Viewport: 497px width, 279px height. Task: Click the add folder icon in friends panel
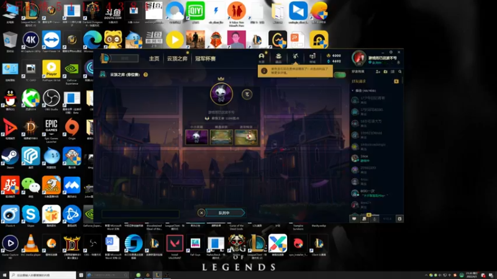[385, 72]
